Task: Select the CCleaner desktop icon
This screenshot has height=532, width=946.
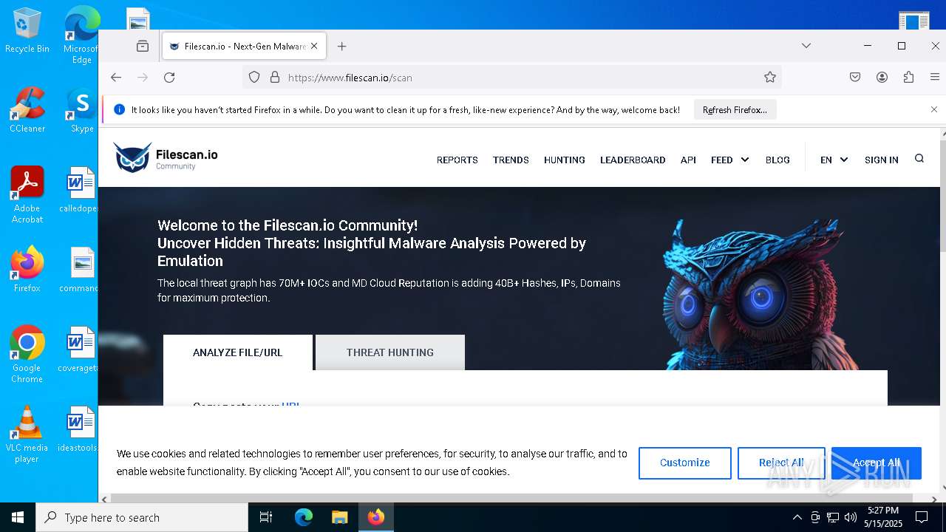Action: coord(27,110)
